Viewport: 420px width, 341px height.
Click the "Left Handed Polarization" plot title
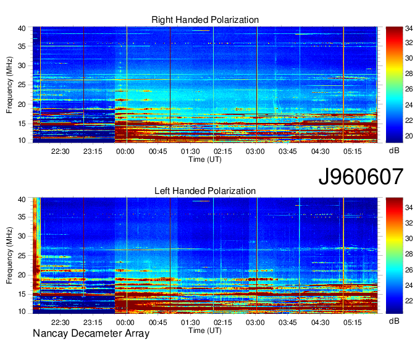(205, 191)
